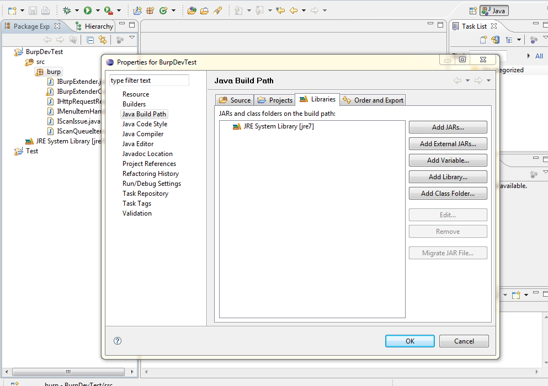548x386 pixels.
Task: Click the Search flashlight icon
Action: (217, 10)
